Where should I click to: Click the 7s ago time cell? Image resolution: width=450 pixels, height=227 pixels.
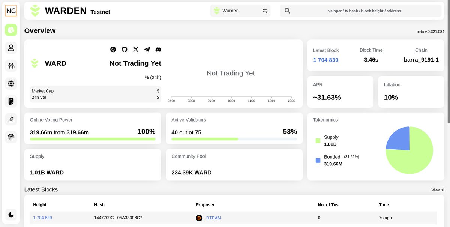tap(385, 218)
